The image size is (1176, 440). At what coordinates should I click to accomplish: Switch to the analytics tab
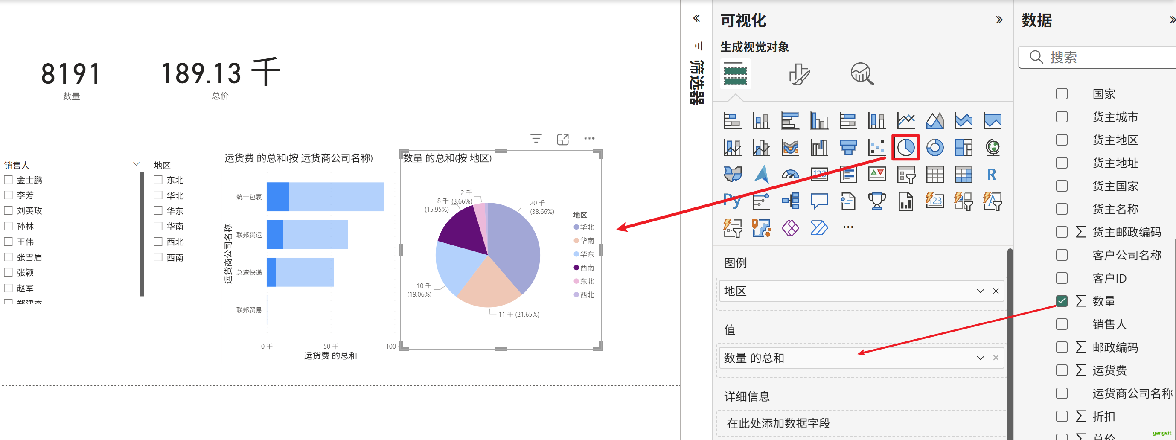tap(862, 74)
